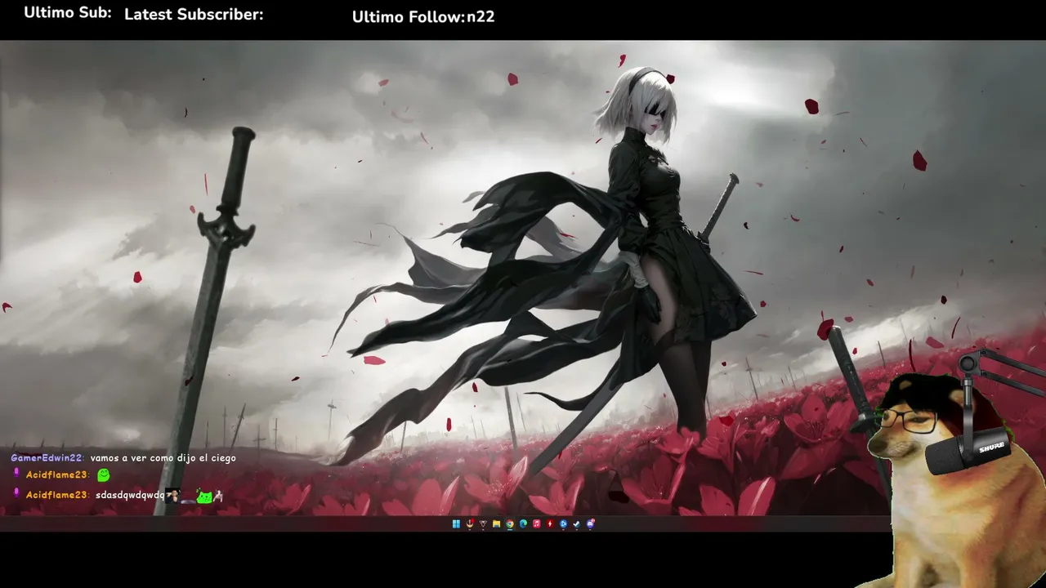Click the "Latest Subscriber:" overlay label
Screen dimensions: 1046x588
(x=194, y=14)
